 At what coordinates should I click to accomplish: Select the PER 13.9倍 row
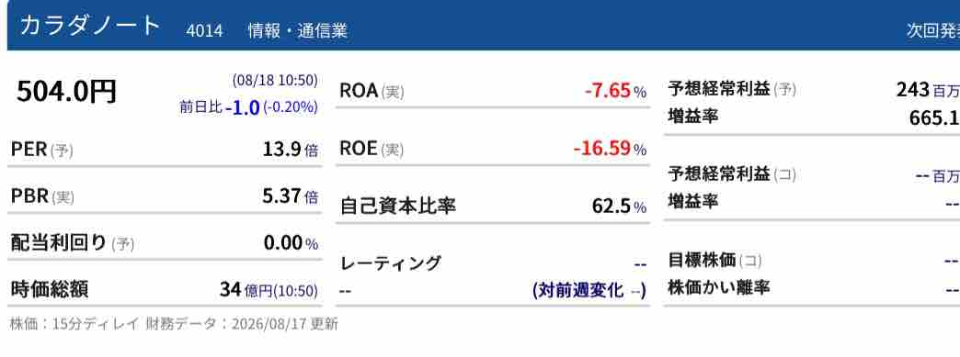(x=165, y=150)
